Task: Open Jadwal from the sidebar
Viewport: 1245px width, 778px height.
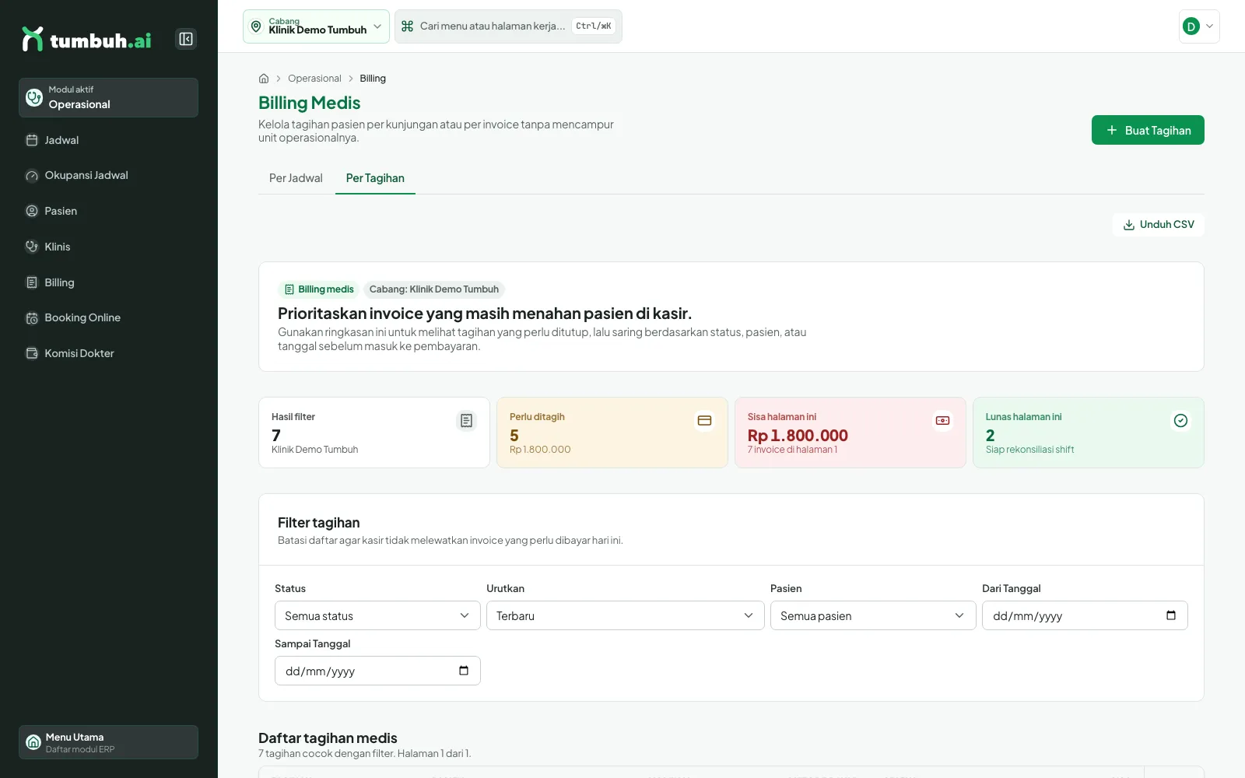Action: pyautogui.click(x=108, y=140)
